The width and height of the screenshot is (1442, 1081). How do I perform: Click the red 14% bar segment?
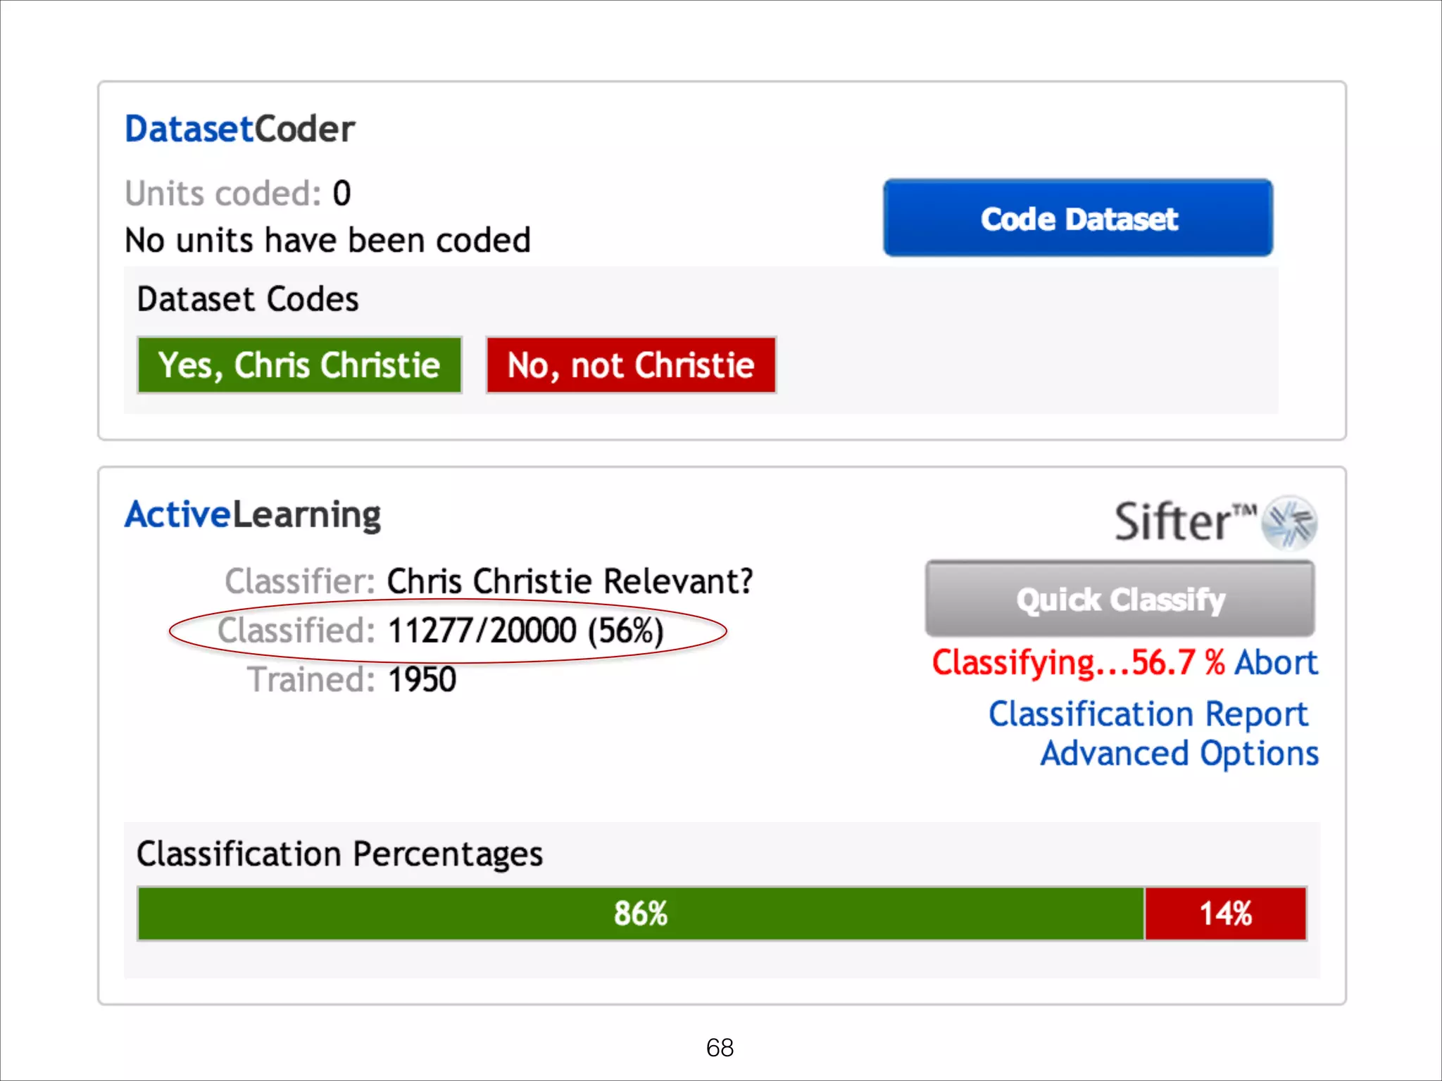1225,914
